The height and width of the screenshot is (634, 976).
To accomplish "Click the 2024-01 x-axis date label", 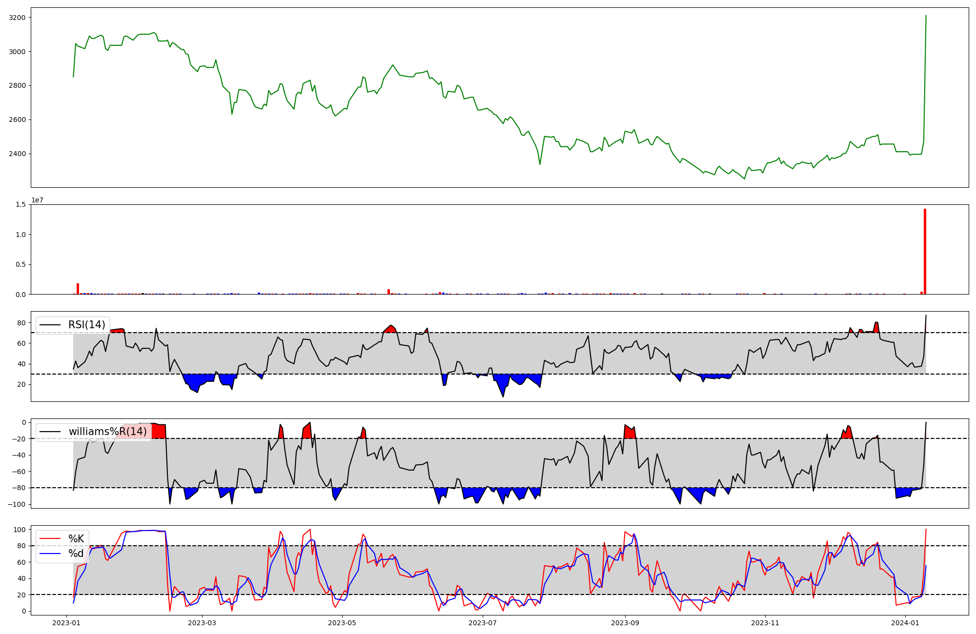I will pyautogui.click(x=906, y=623).
